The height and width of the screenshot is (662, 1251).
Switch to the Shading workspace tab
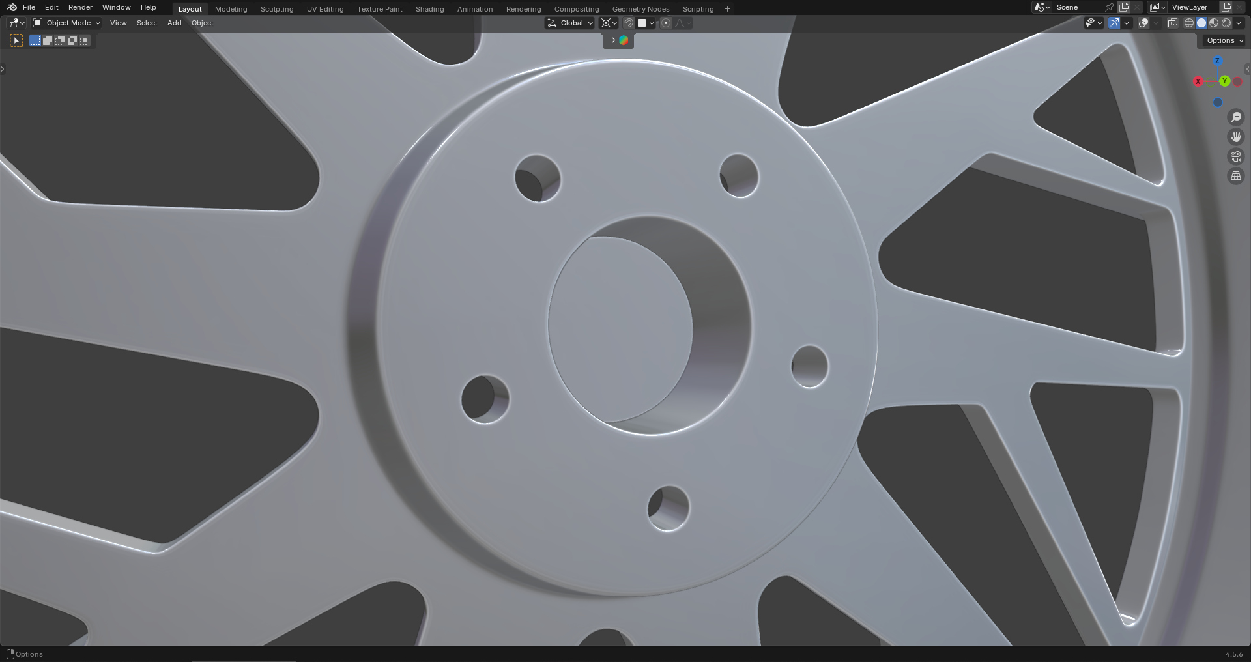tap(429, 8)
